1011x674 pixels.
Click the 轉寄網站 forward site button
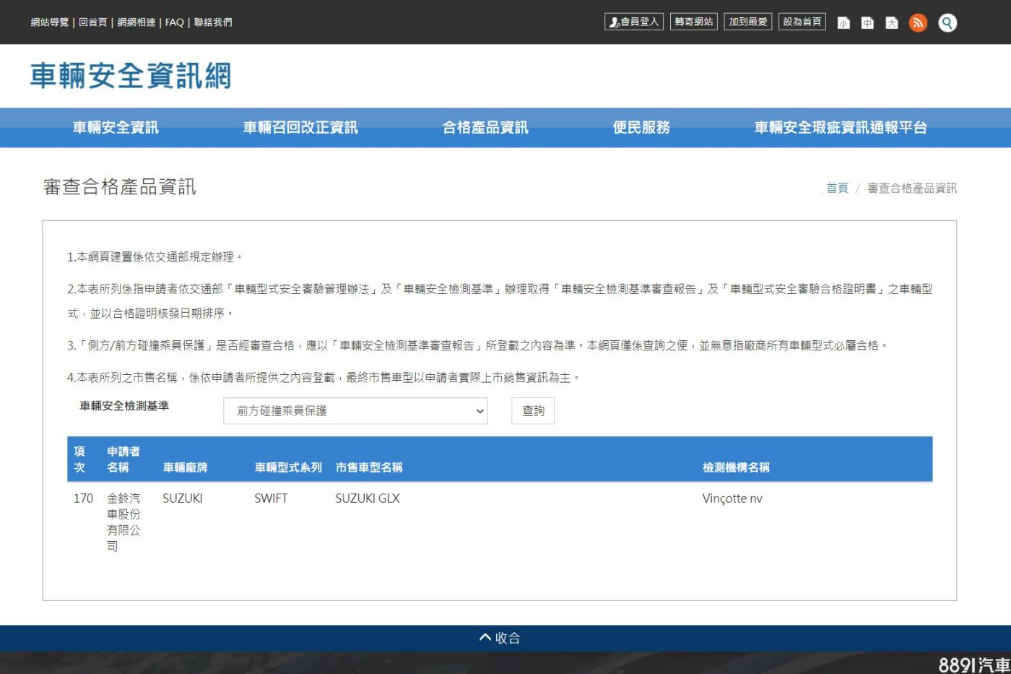click(x=693, y=22)
